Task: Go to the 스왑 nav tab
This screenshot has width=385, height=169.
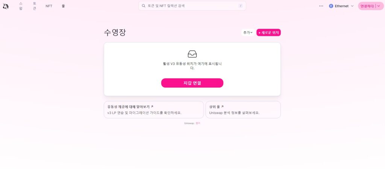Action: [21, 6]
